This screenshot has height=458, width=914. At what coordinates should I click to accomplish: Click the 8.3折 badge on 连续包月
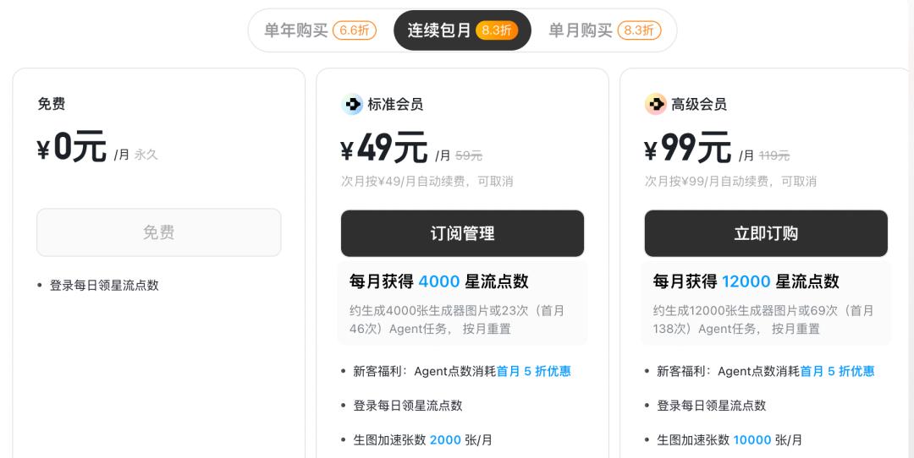click(497, 30)
